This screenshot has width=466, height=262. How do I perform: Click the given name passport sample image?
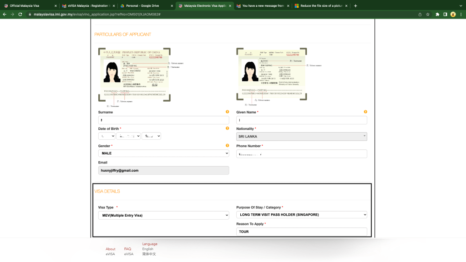pyautogui.click(x=279, y=76)
